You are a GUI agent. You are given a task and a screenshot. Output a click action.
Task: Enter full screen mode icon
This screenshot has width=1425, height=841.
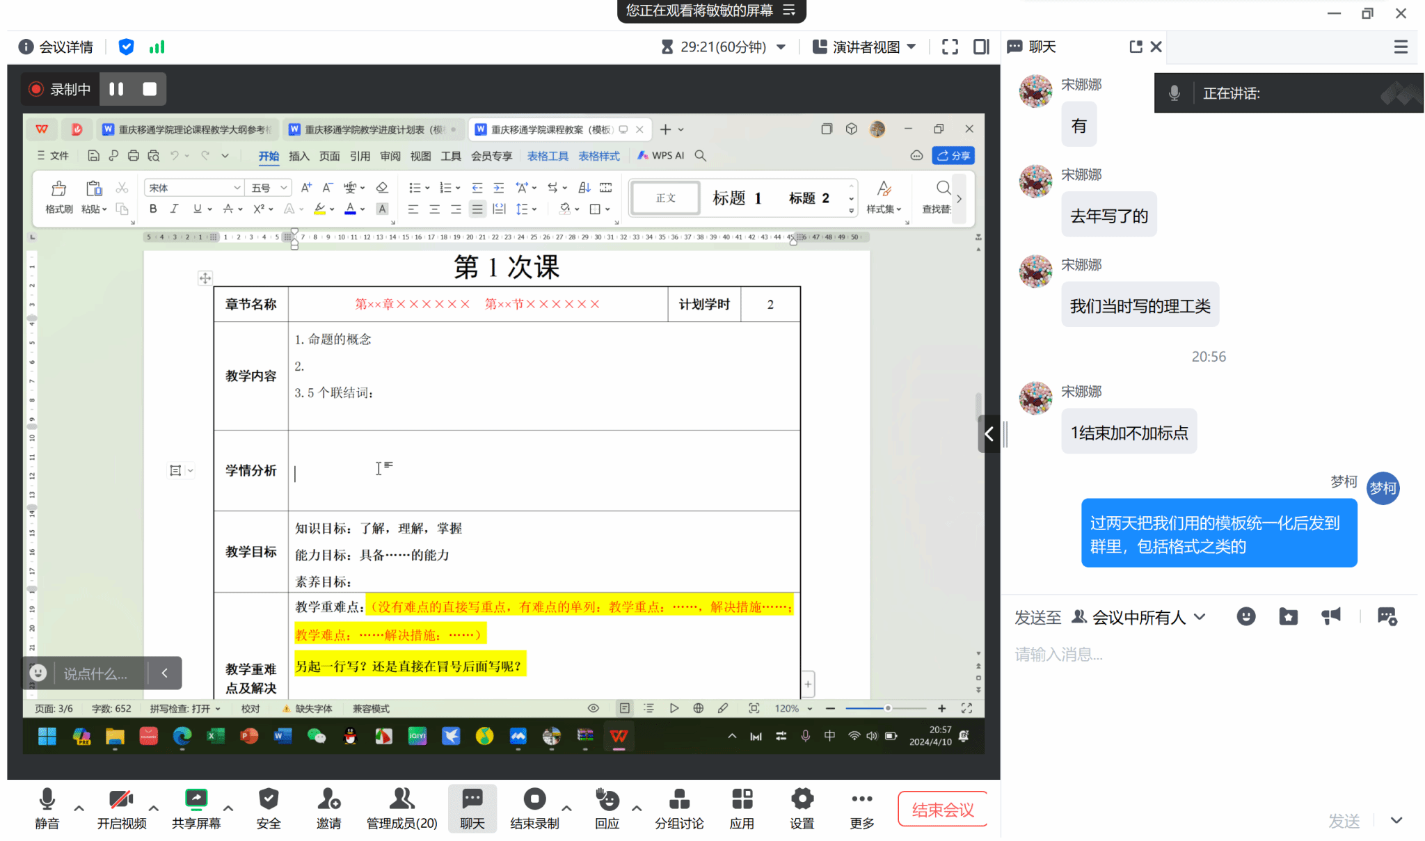tap(950, 47)
